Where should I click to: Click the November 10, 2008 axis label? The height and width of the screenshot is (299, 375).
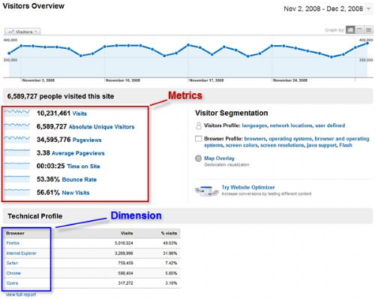tap(122, 80)
